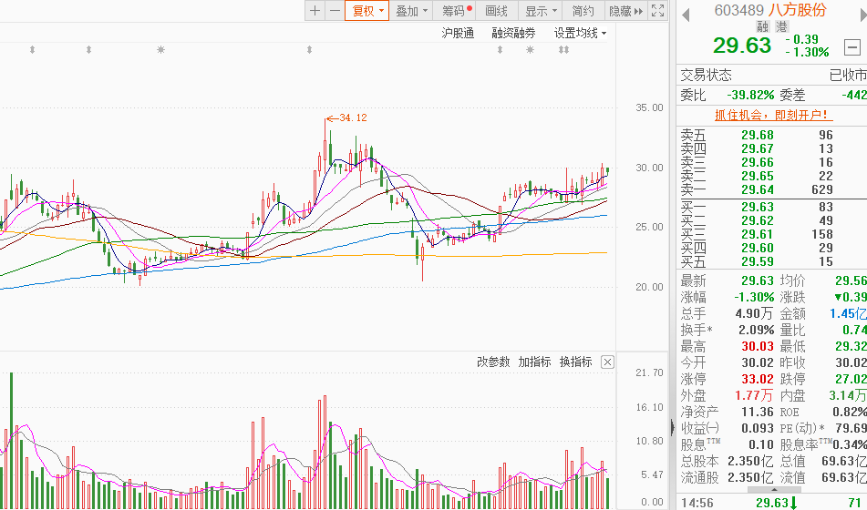
Task: Click the 股息 TTM value 0.10
Action: tap(761, 444)
